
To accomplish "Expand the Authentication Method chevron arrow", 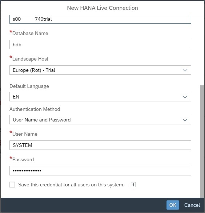I will coord(185,120).
